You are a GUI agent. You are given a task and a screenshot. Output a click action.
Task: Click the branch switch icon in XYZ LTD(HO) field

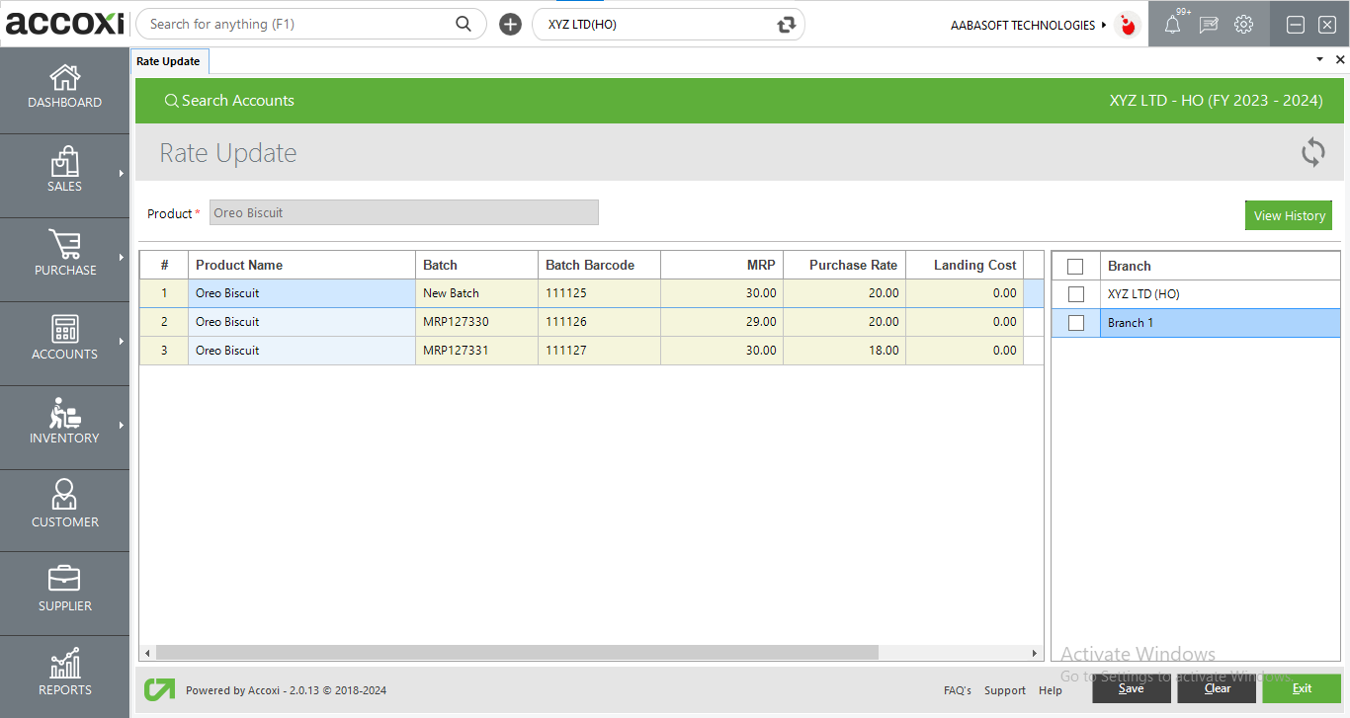787,25
